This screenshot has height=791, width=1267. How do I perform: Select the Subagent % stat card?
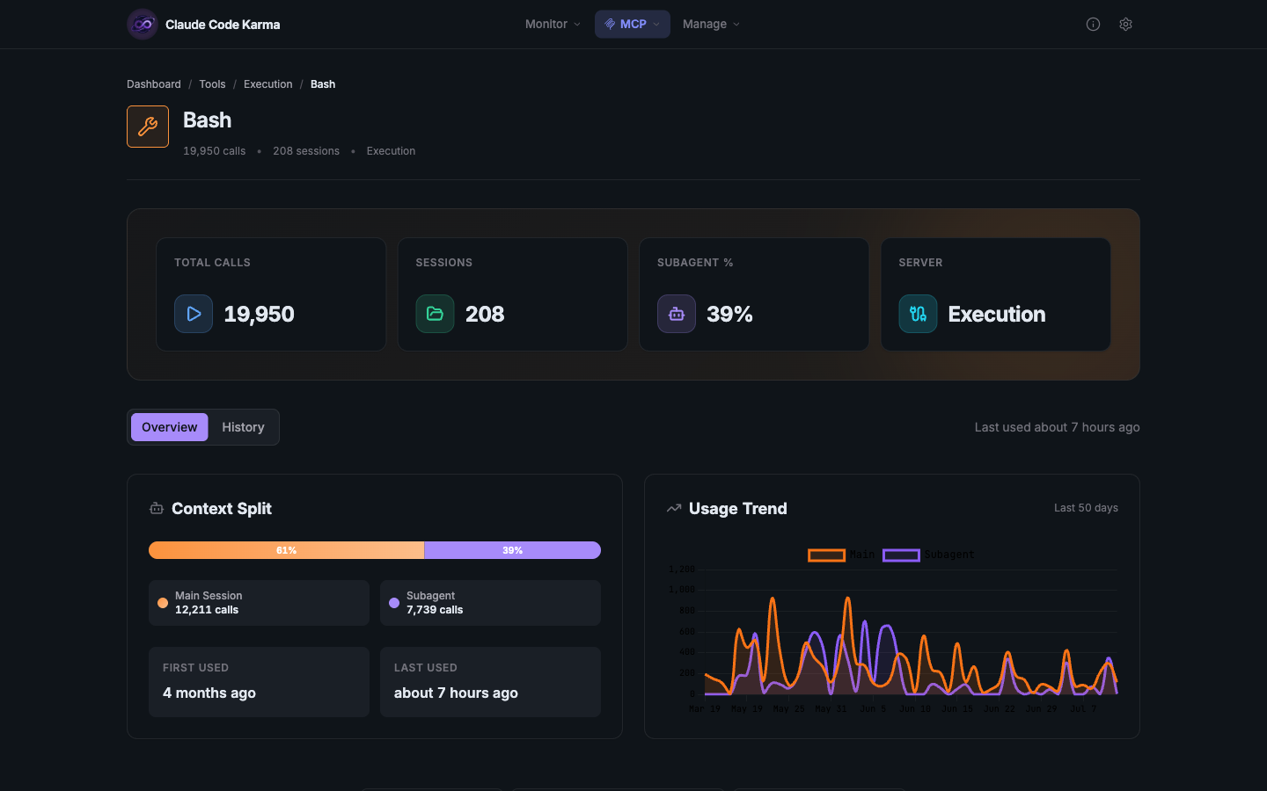[x=754, y=294]
